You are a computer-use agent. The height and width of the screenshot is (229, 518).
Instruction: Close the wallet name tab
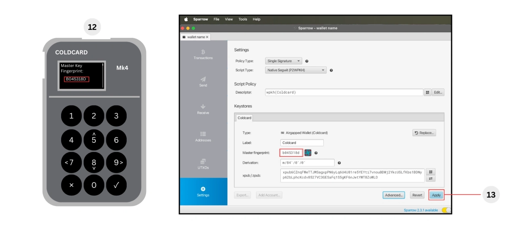pyautogui.click(x=207, y=37)
